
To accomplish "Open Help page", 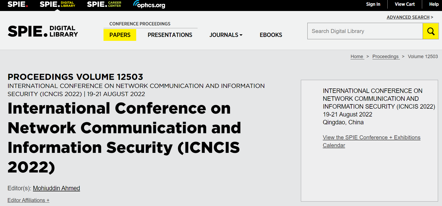I will [x=434, y=4].
